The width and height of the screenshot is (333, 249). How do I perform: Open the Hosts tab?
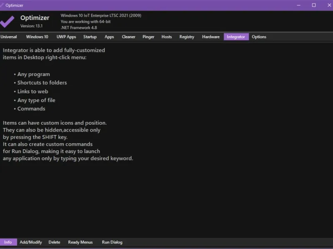coord(167,37)
